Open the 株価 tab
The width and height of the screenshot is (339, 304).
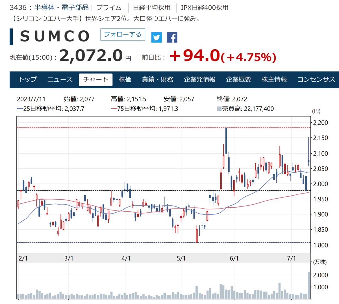click(x=125, y=80)
